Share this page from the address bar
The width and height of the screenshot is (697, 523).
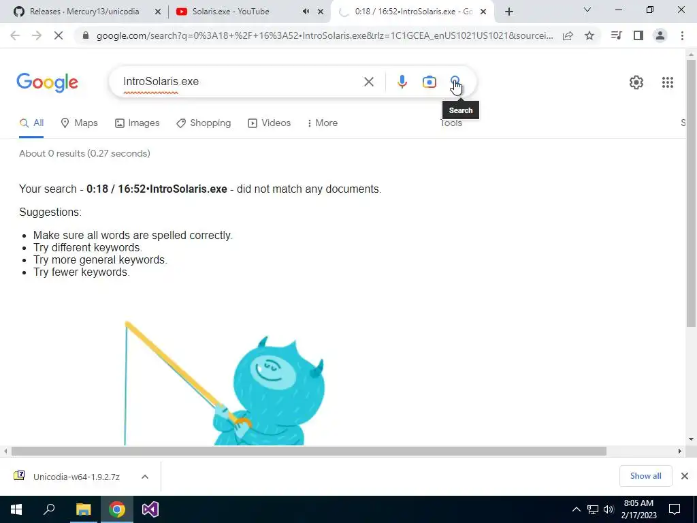[568, 35]
